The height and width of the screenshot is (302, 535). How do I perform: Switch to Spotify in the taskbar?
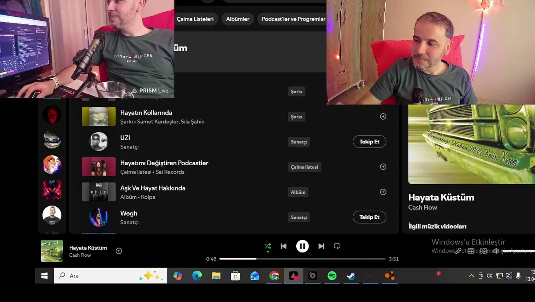(x=332, y=276)
